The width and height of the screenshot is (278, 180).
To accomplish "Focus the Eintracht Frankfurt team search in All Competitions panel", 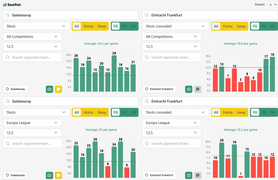I will click(210, 15).
